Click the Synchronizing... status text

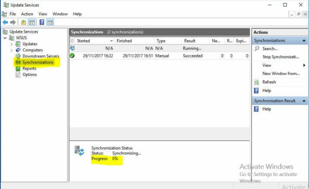[127, 153]
